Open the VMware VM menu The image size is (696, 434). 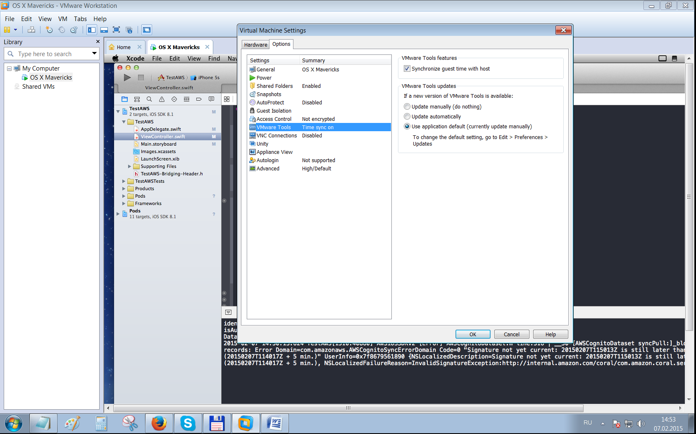click(63, 19)
